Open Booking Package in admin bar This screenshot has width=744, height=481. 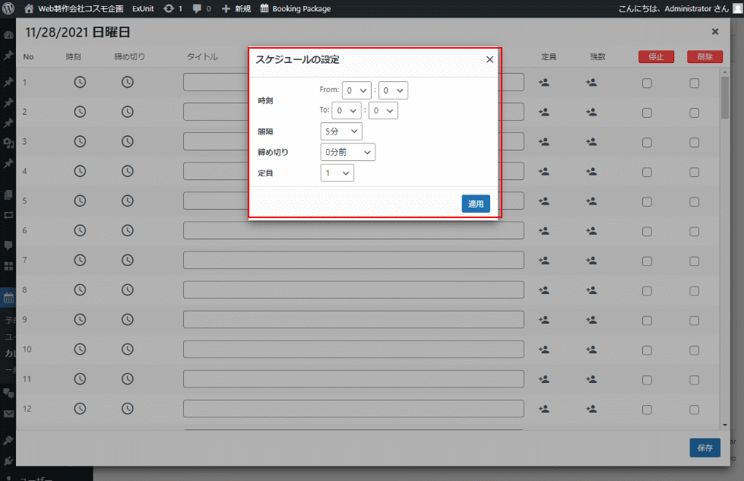tap(295, 8)
